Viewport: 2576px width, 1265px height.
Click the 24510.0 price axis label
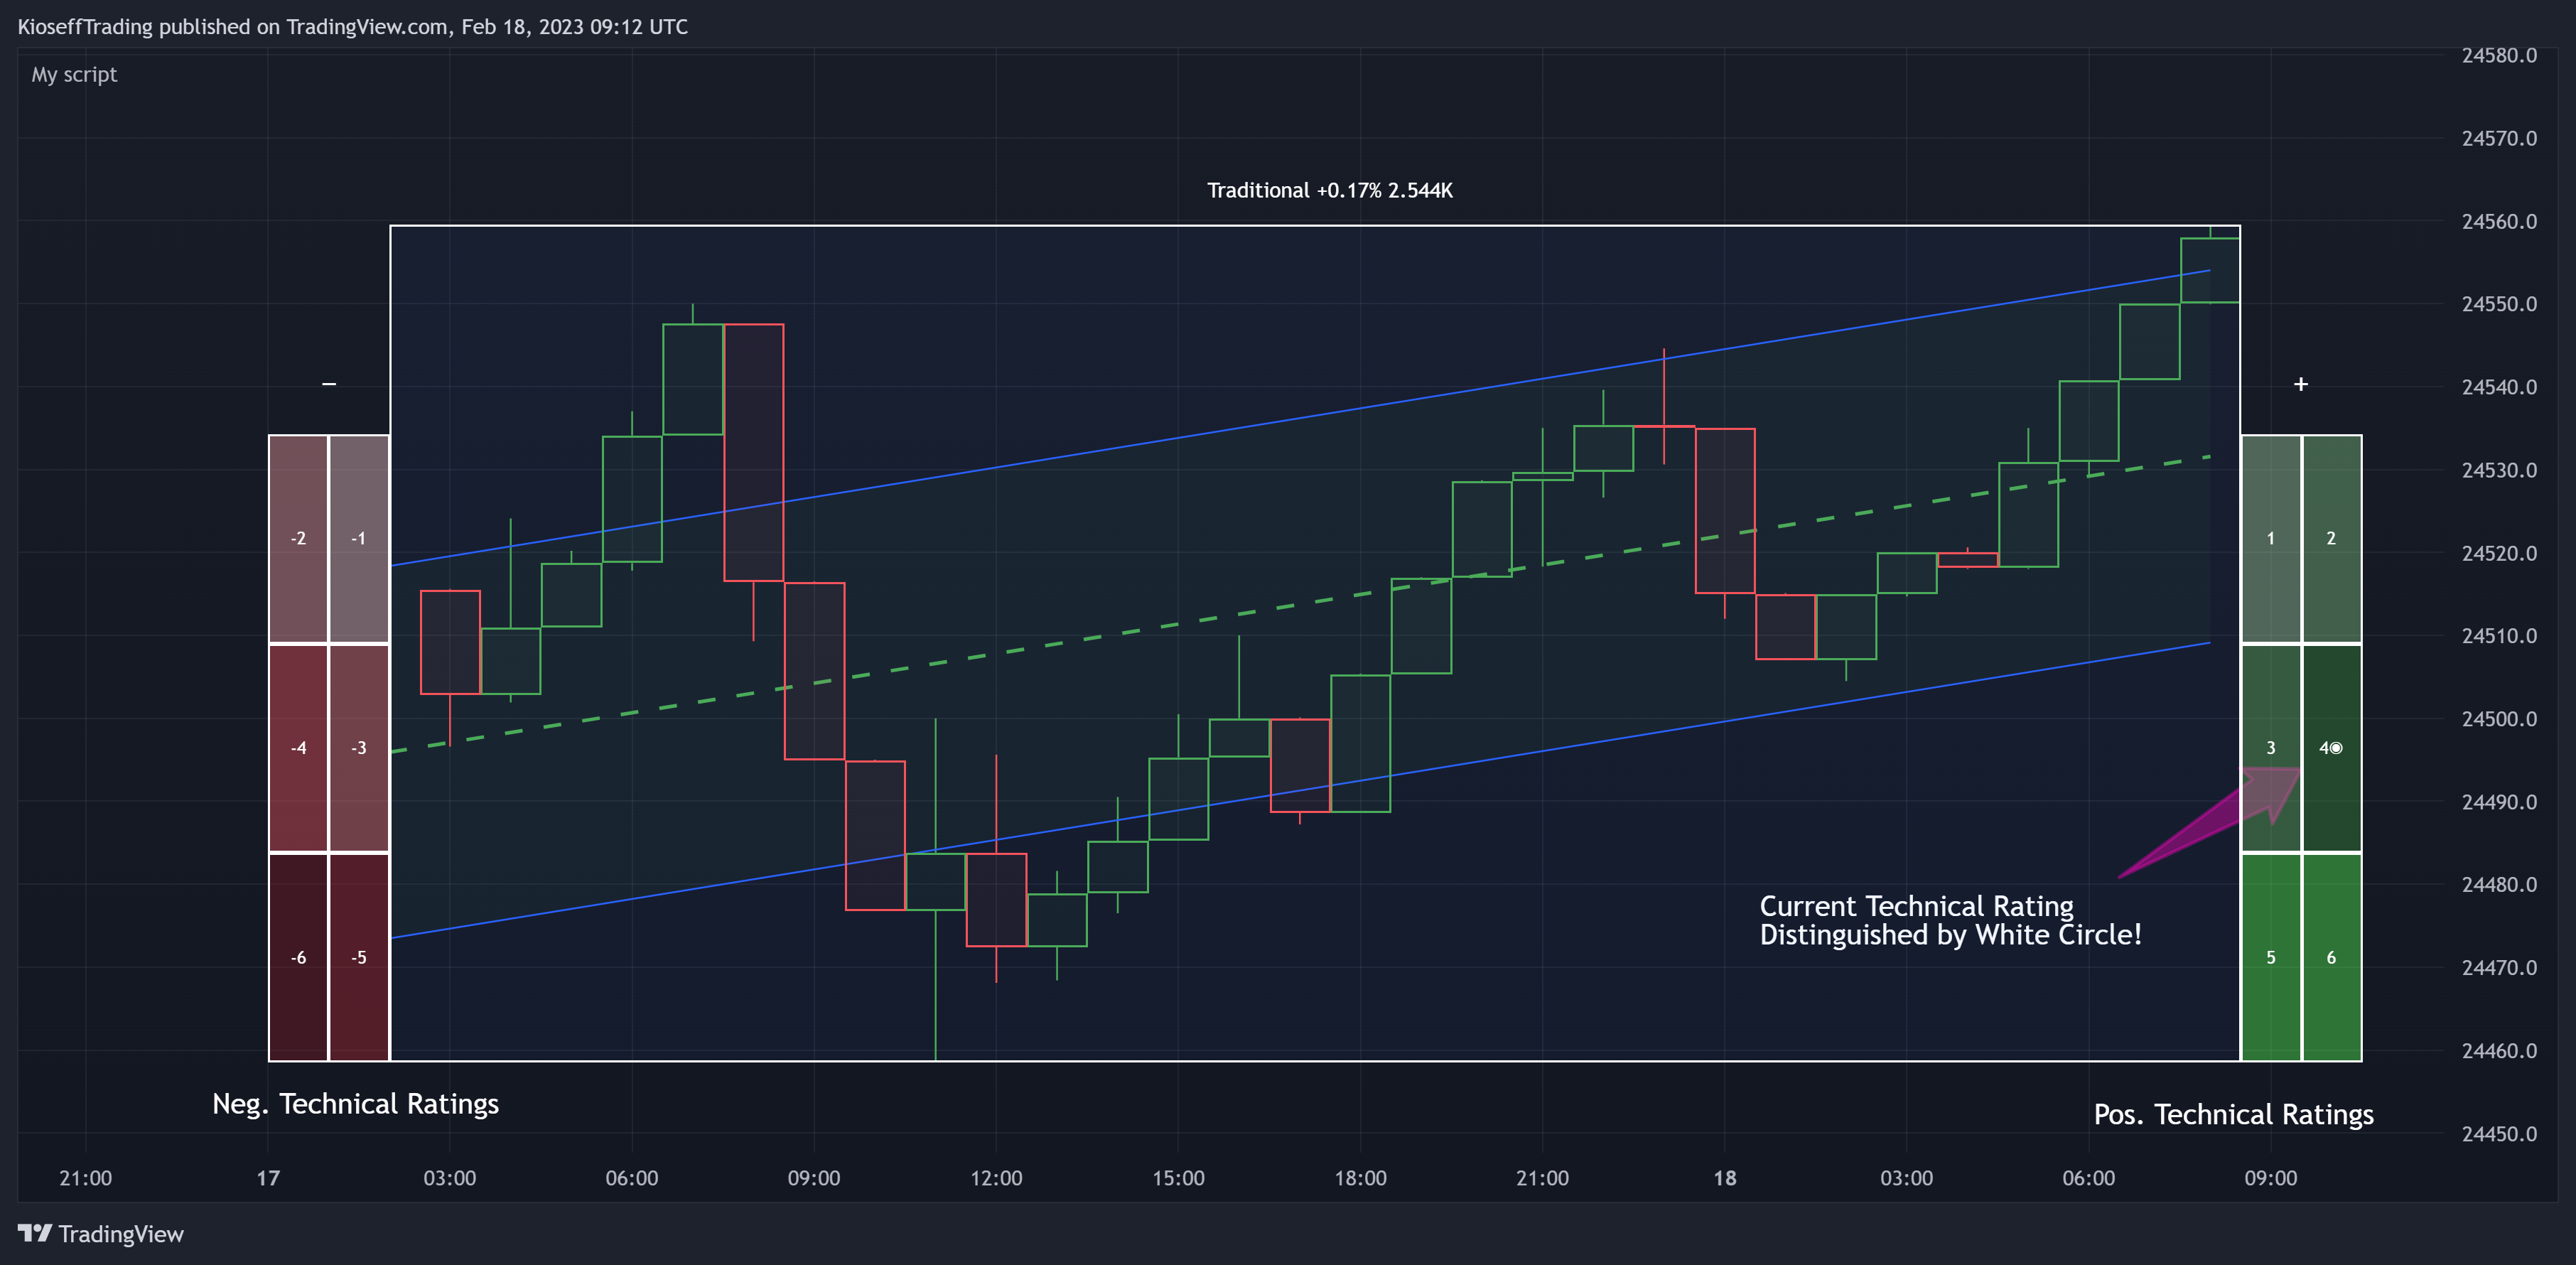click(x=2499, y=636)
